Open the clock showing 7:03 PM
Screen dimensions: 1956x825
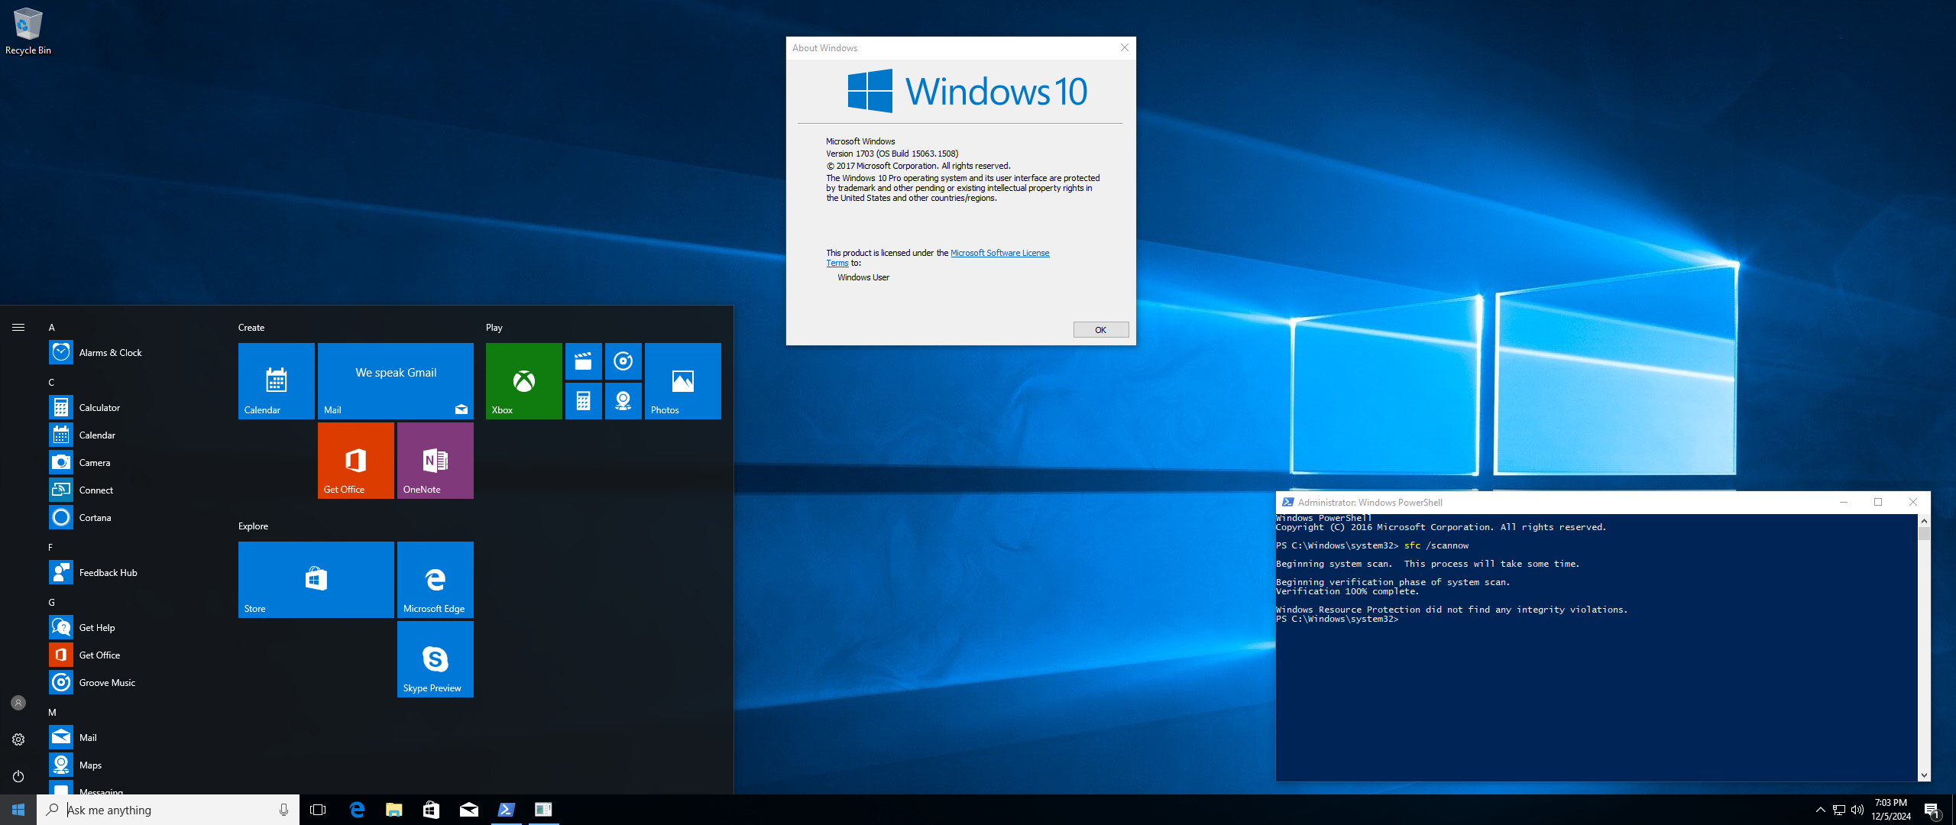(1891, 810)
